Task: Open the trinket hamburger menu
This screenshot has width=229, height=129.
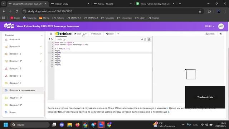Action: [x=51, y=34]
